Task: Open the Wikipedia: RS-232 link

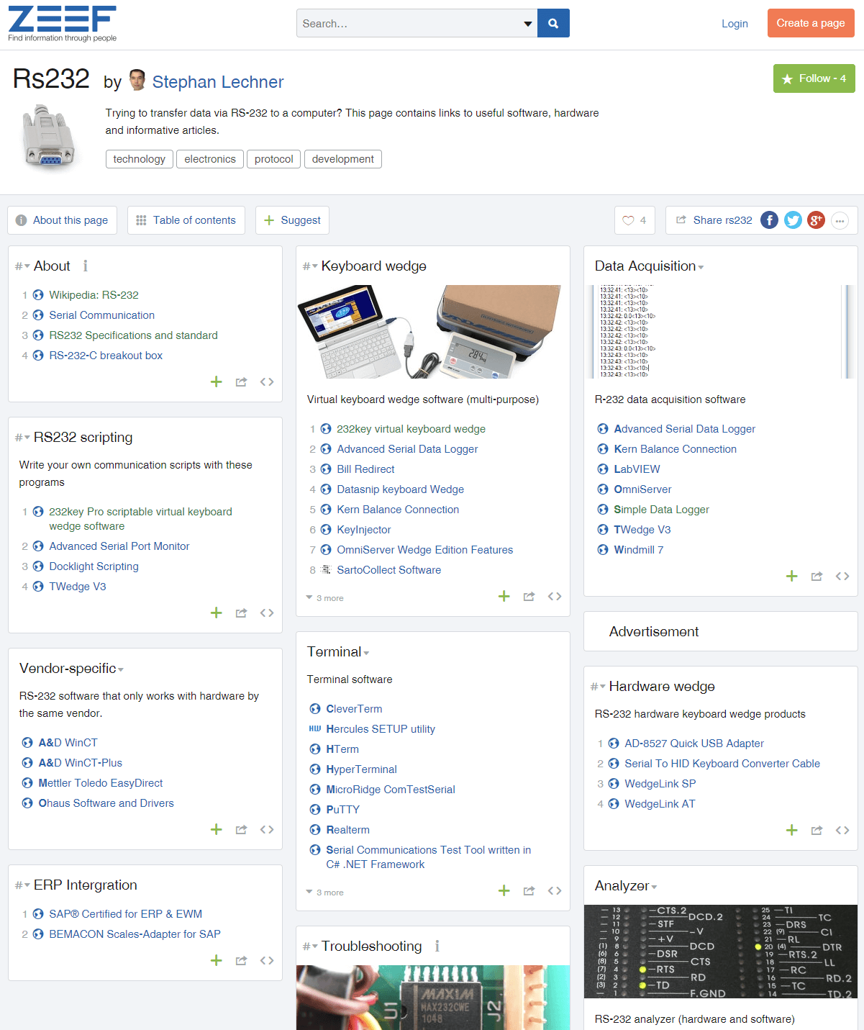Action: click(94, 295)
